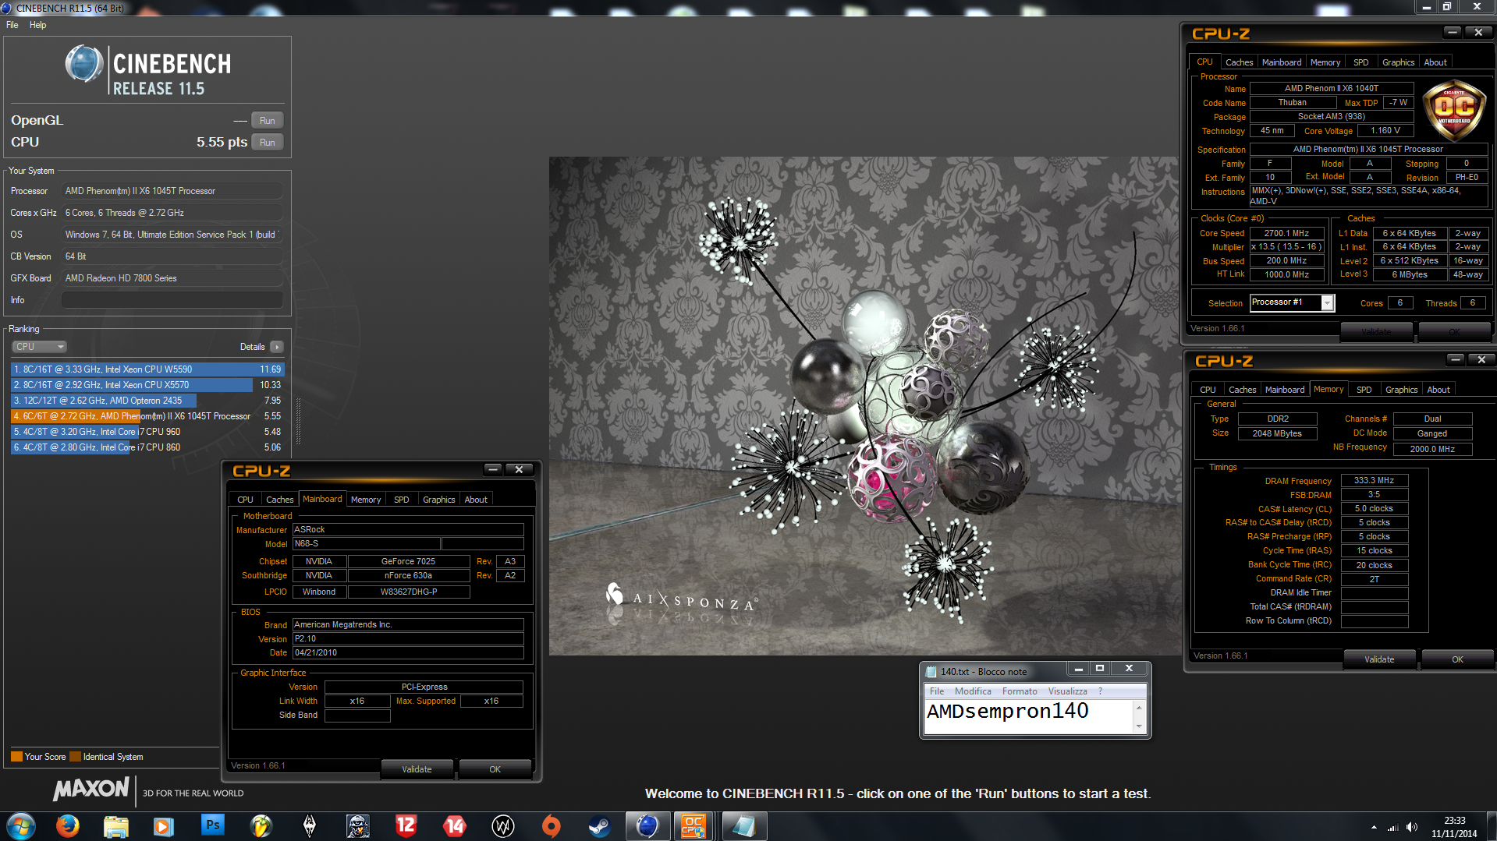
Task: Open the Battlefield soldier icon in taskbar
Action: [x=358, y=826]
